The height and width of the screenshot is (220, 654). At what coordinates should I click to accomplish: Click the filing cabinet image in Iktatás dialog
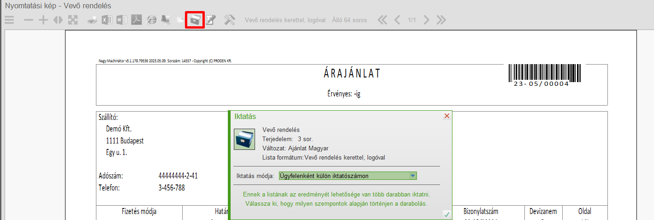pyautogui.click(x=245, y=139)
